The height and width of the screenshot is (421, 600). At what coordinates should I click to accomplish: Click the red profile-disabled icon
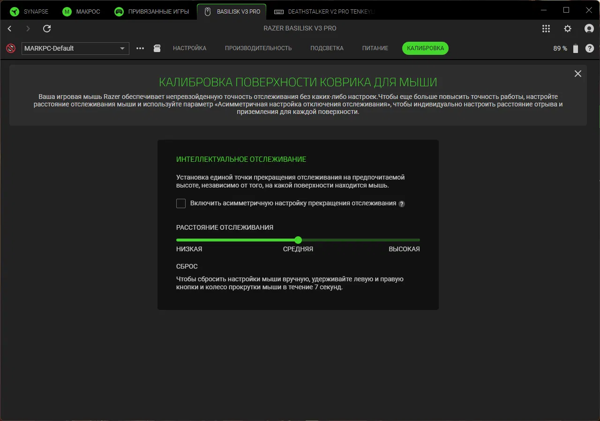coord(11,48)
